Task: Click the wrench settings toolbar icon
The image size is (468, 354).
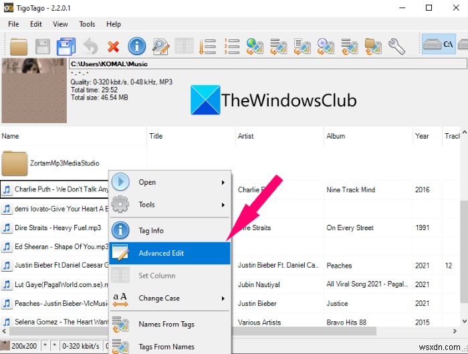Action: [396, 46]
